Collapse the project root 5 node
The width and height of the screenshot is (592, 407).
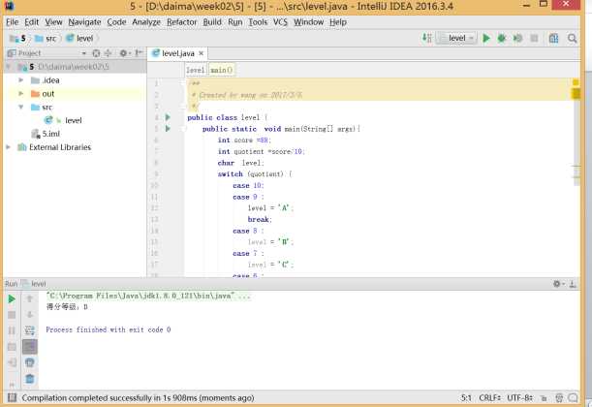[8, 67]
